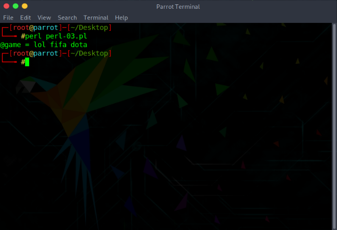Click the '@game = lol fifa dota' output line
Viewport: 337px width, 230px height.
click(44, 45)
